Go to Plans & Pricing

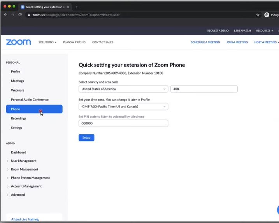[74, 42]
